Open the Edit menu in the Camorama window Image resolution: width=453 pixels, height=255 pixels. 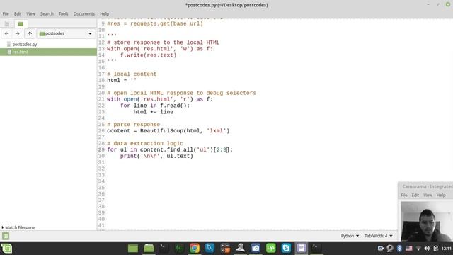click(415, 195)
